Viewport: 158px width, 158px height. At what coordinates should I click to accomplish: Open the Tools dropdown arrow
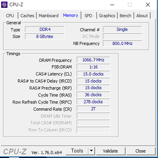[x=92, y=151]
